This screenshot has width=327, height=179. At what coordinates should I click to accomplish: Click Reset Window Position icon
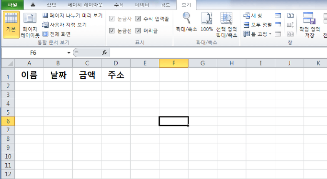[290, 34]
